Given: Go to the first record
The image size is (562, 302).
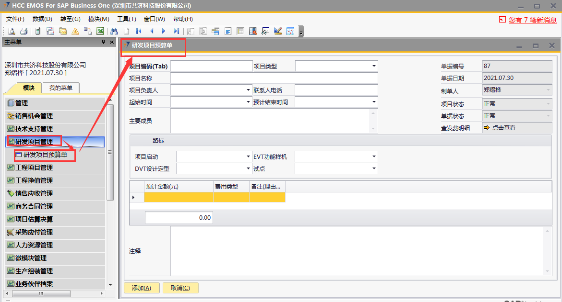Looking at the screenshot, I should tap(139, 31).
